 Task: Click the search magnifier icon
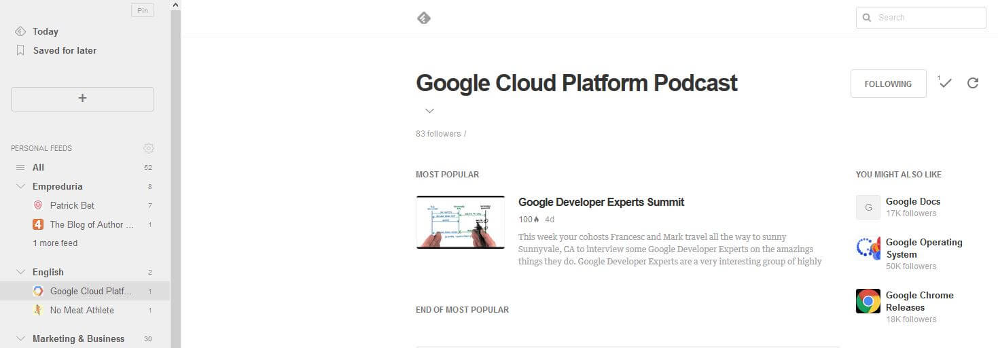867,18
